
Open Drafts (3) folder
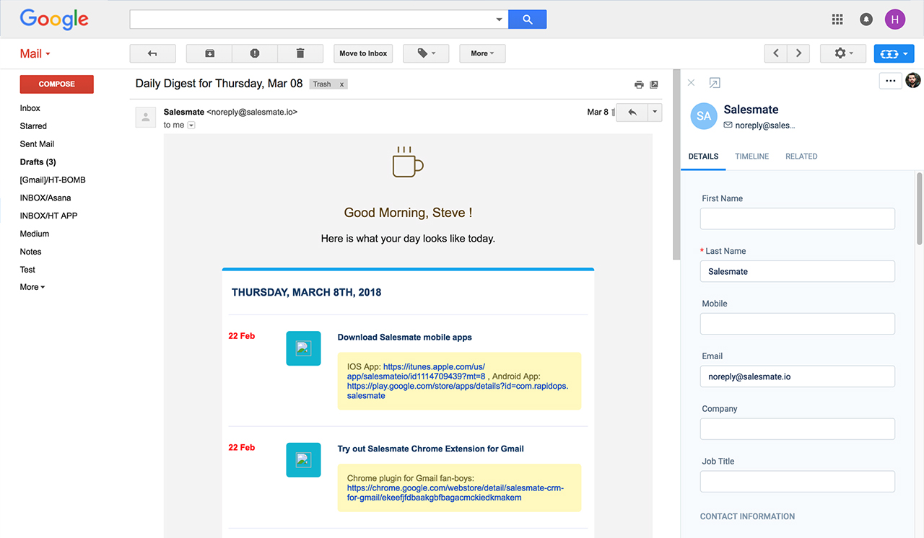tap(38, 162)
